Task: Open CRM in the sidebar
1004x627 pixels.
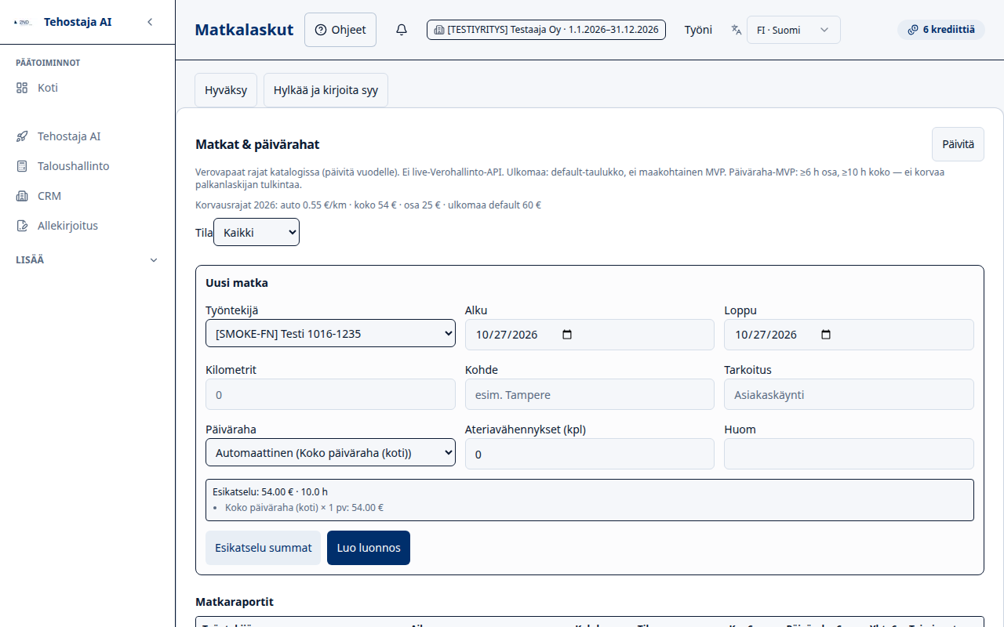Action: click(87, 196)
